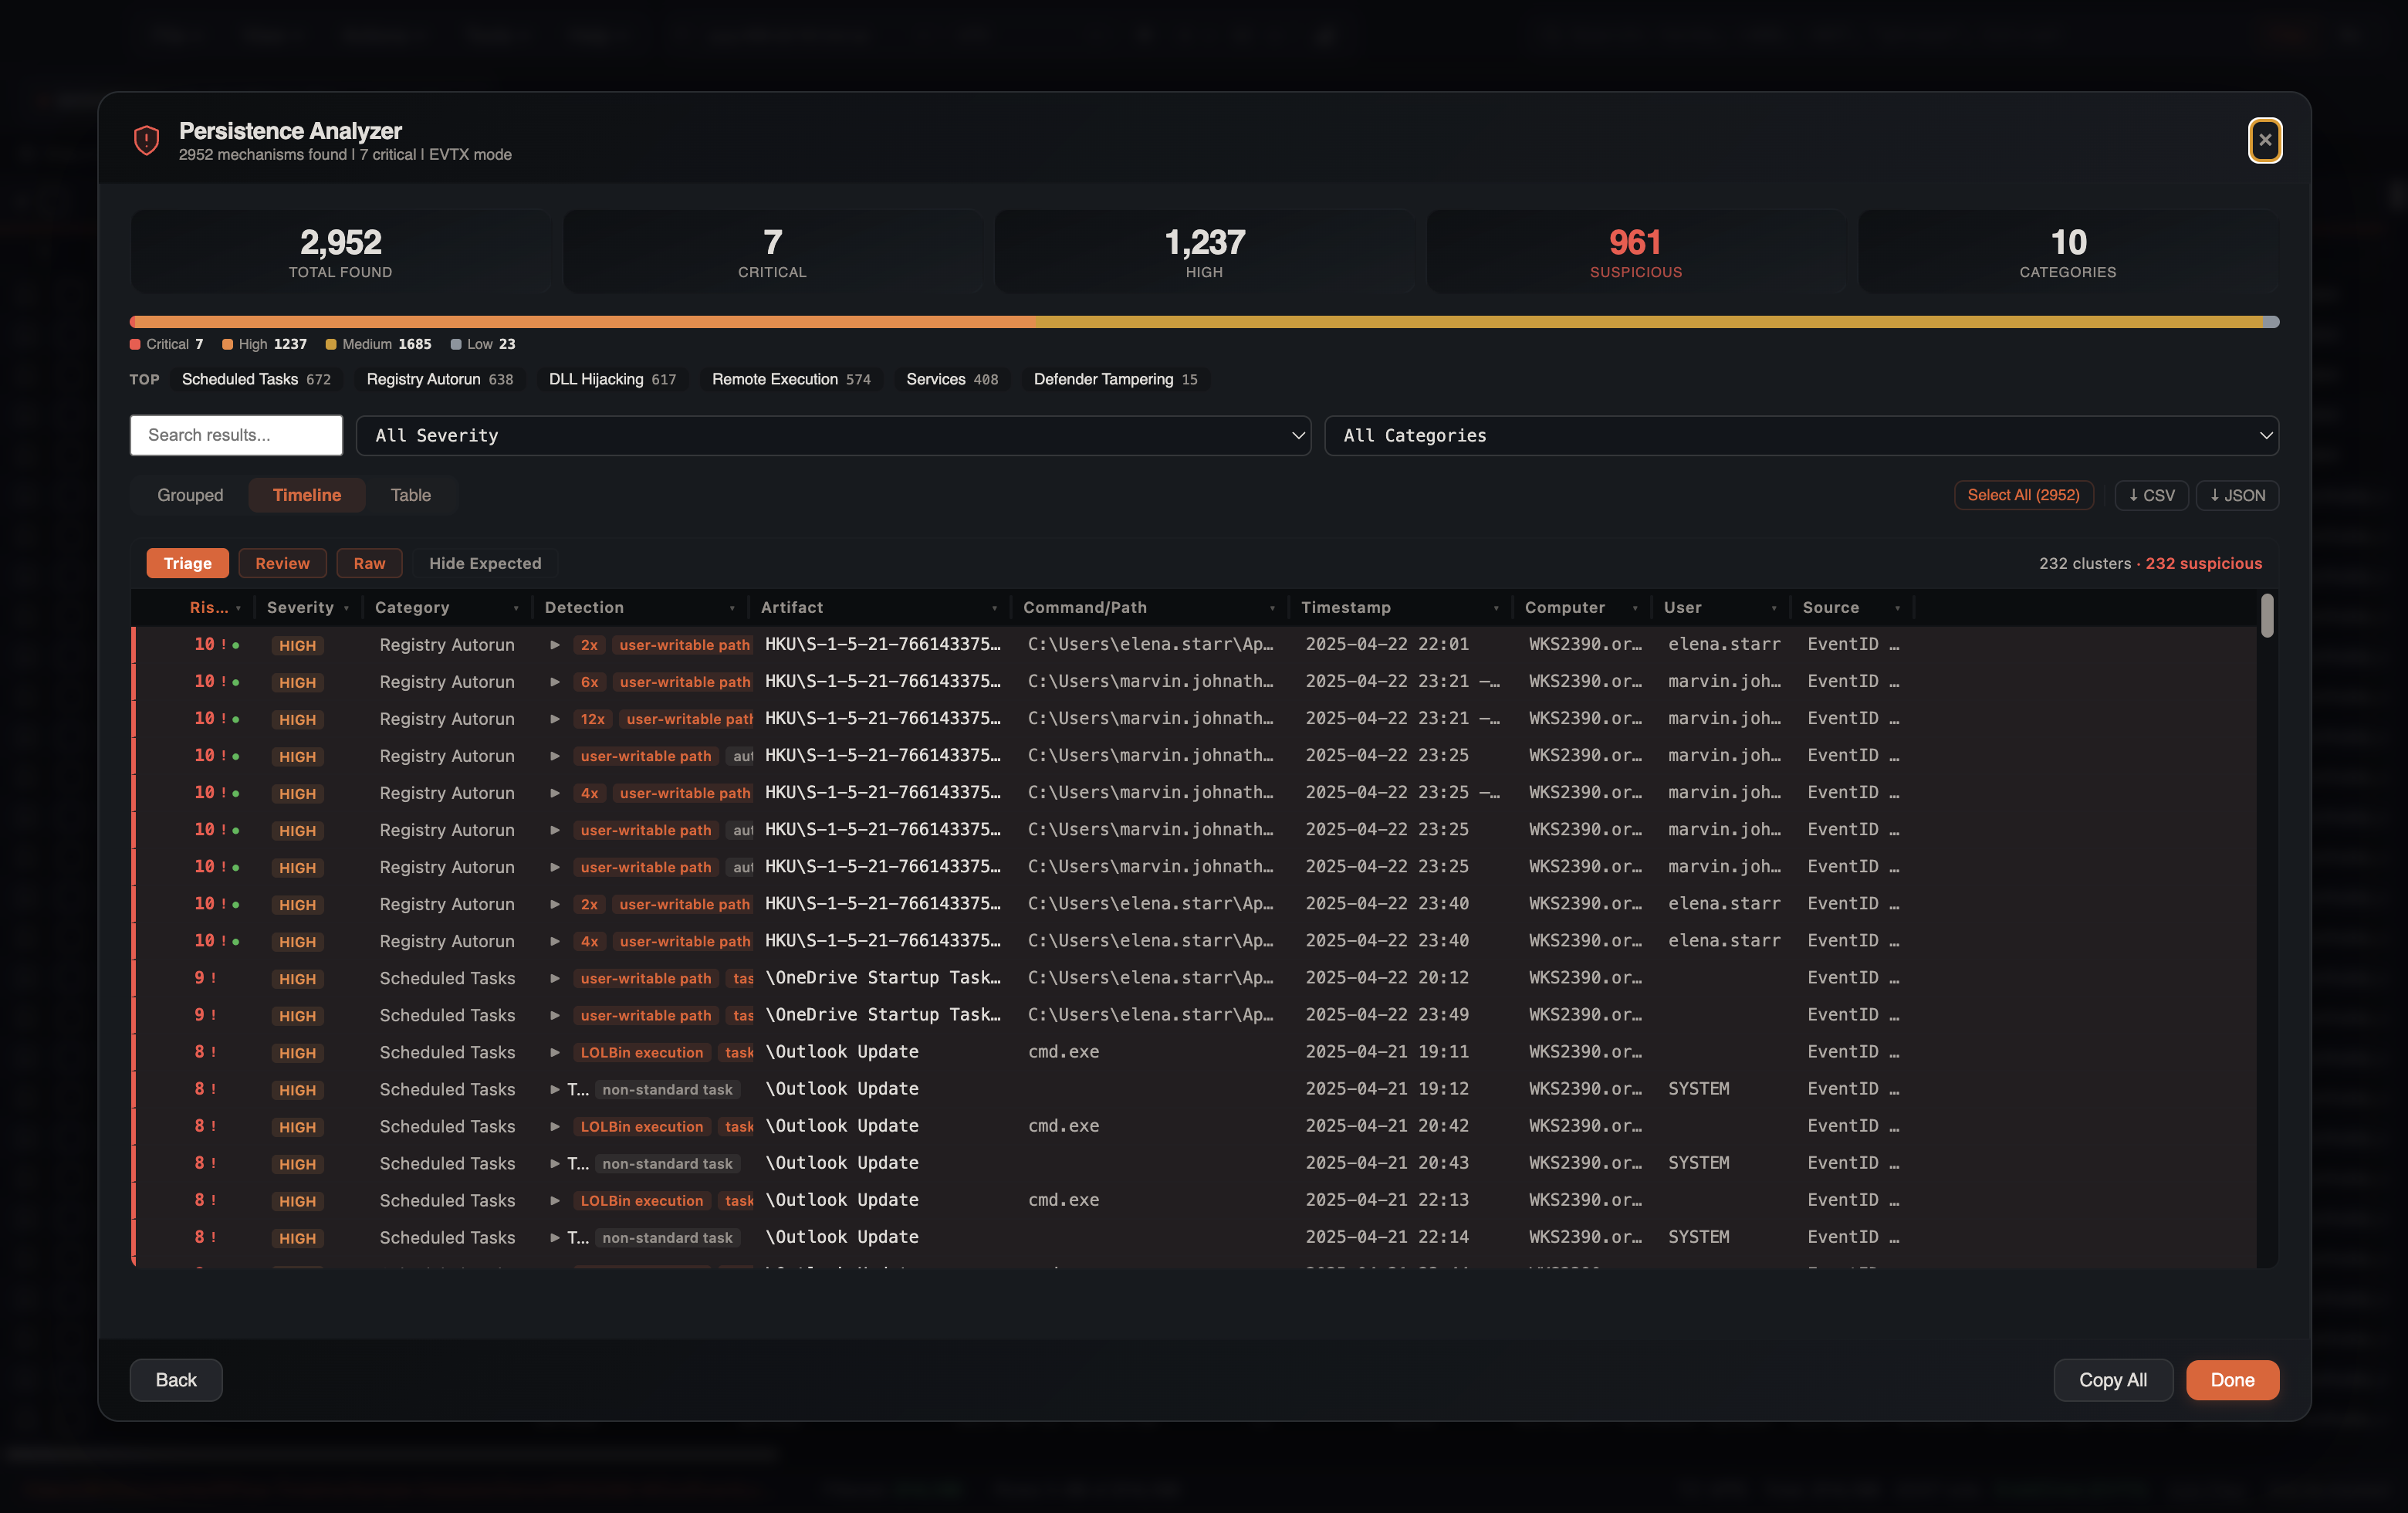The width and height of the screenshot is (2408, 1513).
Task: Click the Computer column filter arrow
Action: [x=1635, y=608]
